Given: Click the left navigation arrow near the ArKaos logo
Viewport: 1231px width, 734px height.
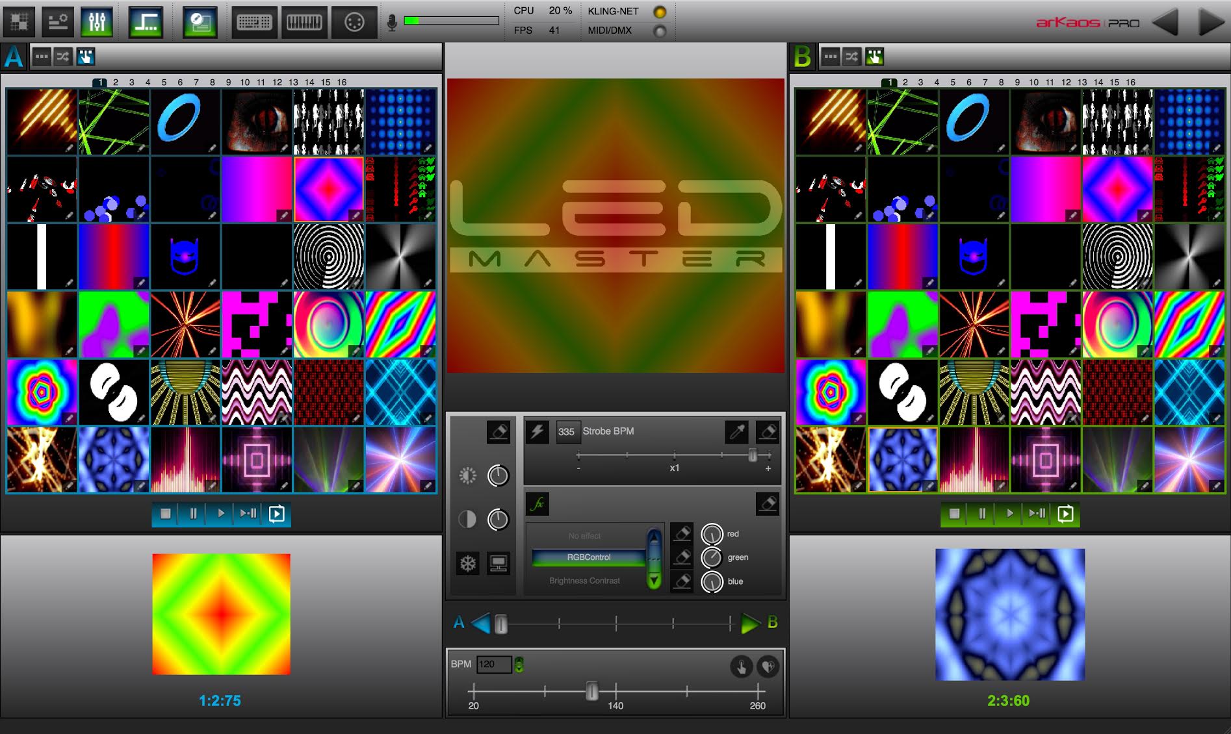Looking at the screenshot, I should [x=1165, y=23].
